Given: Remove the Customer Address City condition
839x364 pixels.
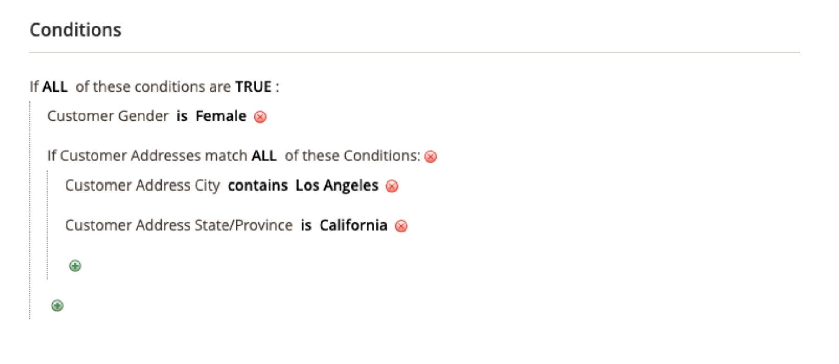Looking at the screenshot, I should 392,186.
